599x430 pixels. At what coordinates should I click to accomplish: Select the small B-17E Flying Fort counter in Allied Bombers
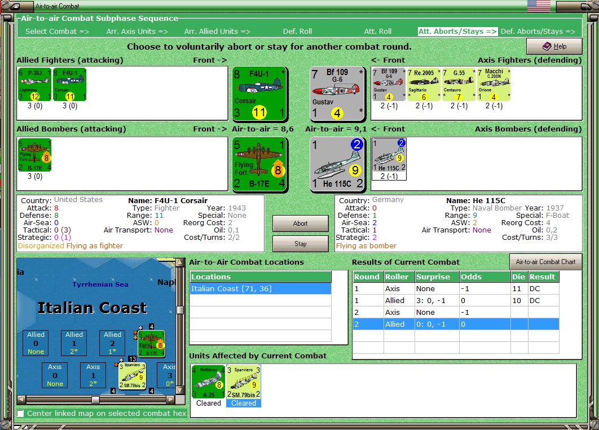click(34, 155)
